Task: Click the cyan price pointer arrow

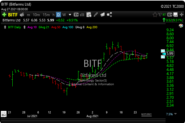Action: tap(164, 54)
